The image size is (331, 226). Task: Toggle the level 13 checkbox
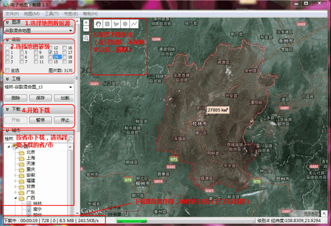[x=51, y=52]
